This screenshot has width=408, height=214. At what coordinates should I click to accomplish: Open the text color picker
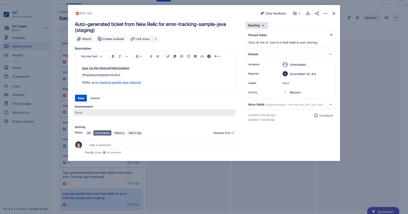[137, 56]
